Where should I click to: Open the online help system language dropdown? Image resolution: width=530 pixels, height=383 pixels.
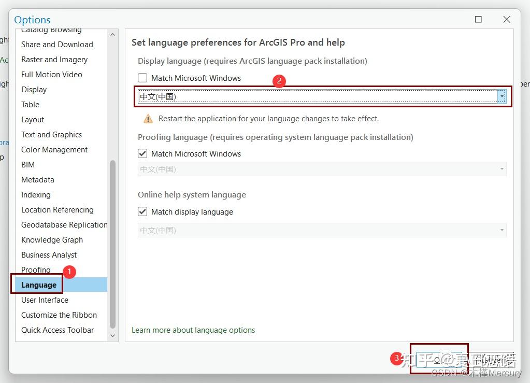pyautogui.click(x=321, y=230)
